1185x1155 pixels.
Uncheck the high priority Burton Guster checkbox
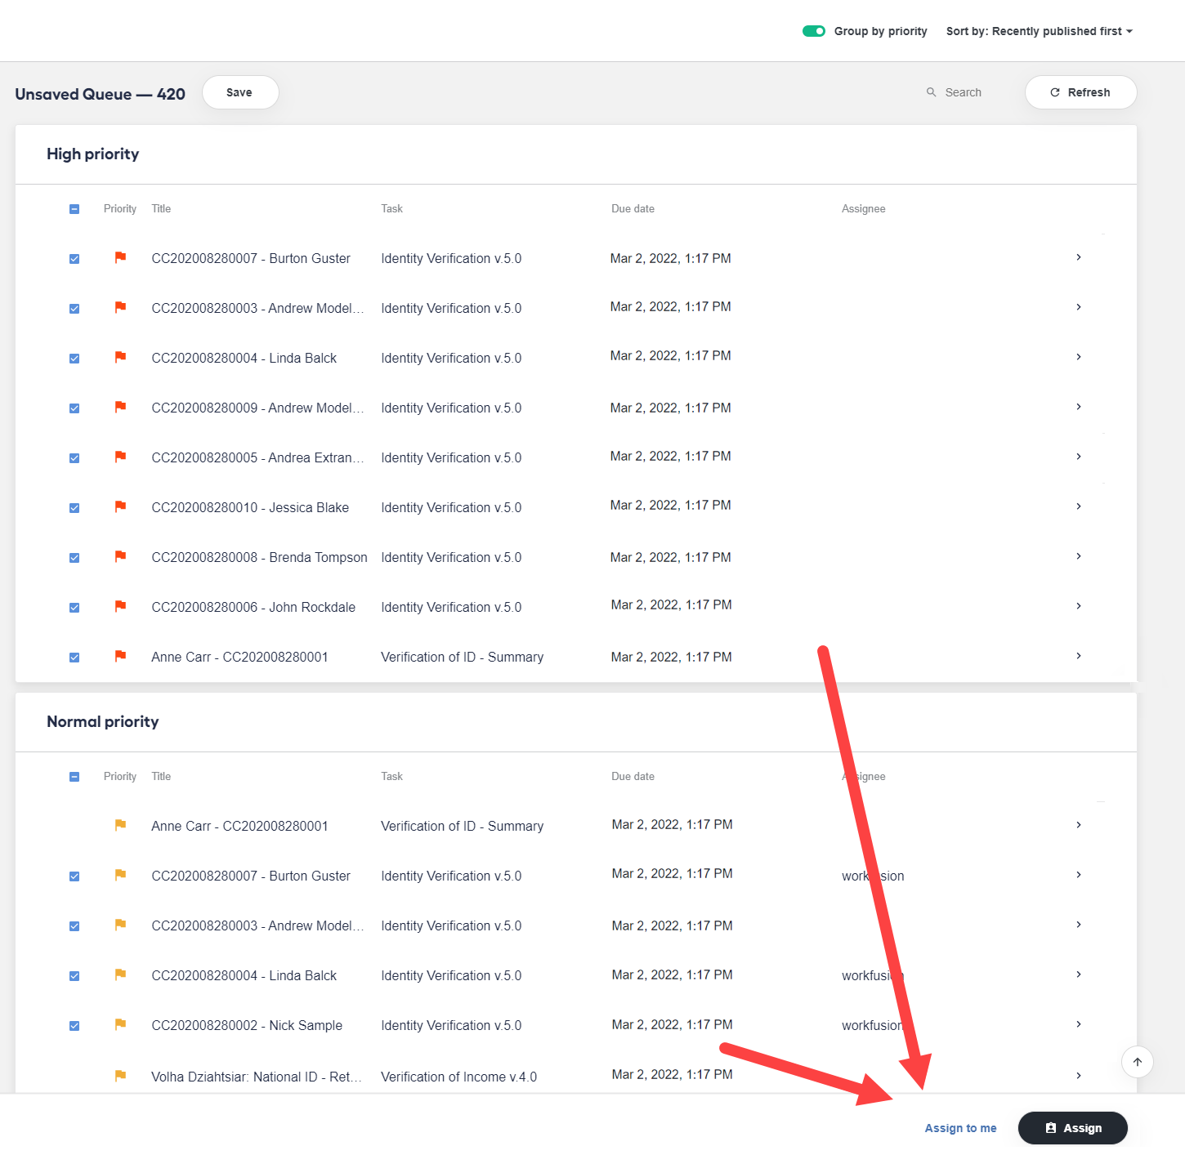[x=74, y=259]
